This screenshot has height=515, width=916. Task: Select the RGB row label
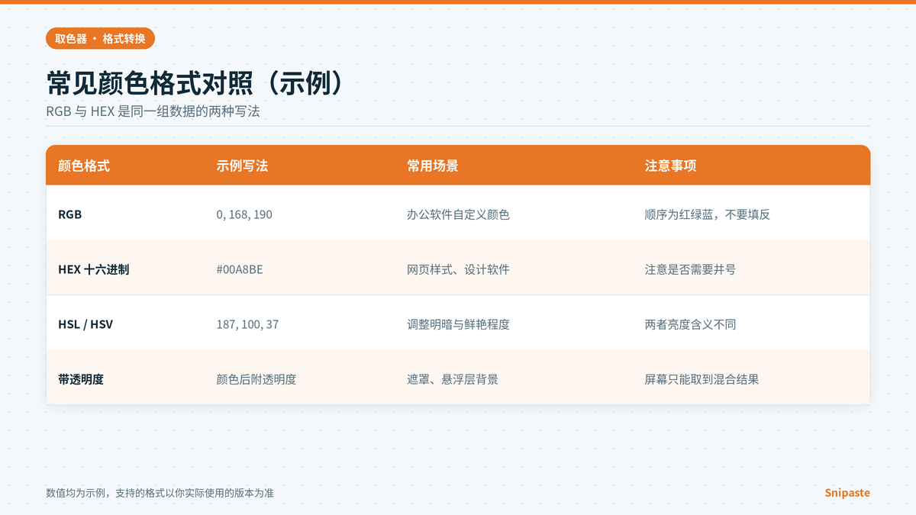pyautogui.click(x=70, y=215)
